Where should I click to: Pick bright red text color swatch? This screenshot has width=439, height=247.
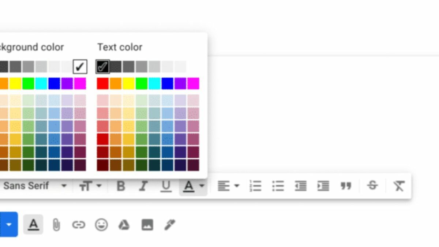pyautogui.click(x=103, y=83)
